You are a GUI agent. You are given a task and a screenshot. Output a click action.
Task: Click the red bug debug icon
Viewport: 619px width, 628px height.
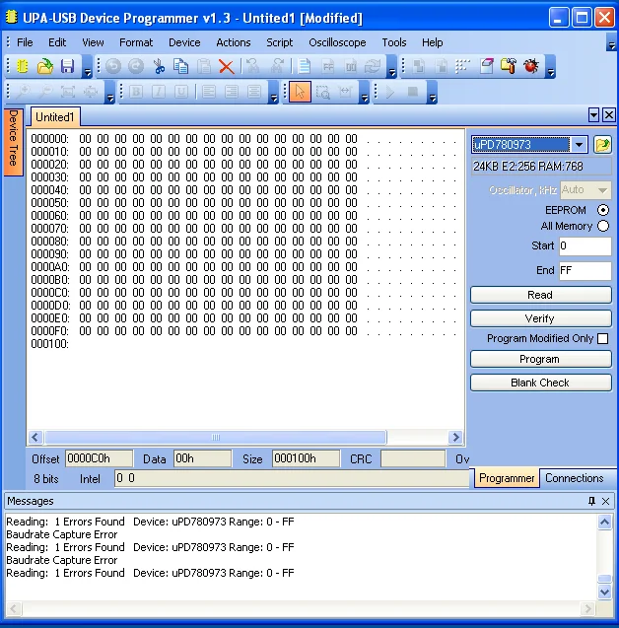pyautogui.click(x=531, y=66)
